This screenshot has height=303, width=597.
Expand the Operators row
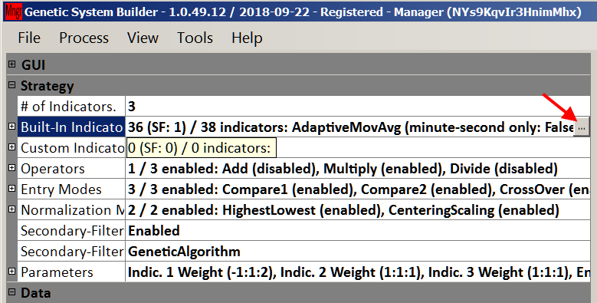coord(11,167)
